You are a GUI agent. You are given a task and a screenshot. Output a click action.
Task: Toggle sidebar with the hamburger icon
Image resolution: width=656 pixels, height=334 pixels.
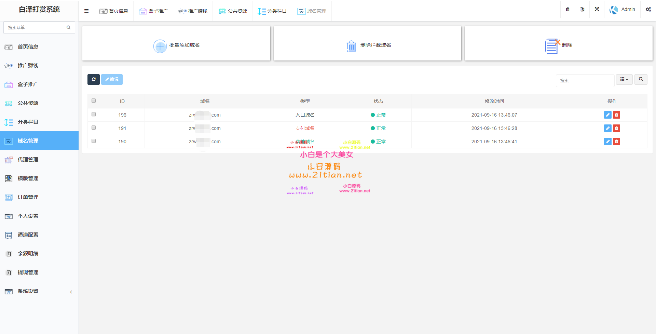[x=86, y=11]
